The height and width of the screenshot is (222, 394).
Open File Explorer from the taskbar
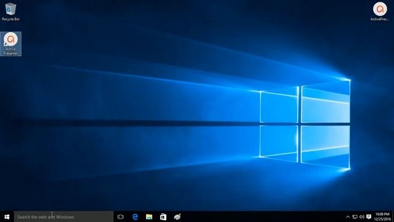pyautogui.click(x=149, y=216)
